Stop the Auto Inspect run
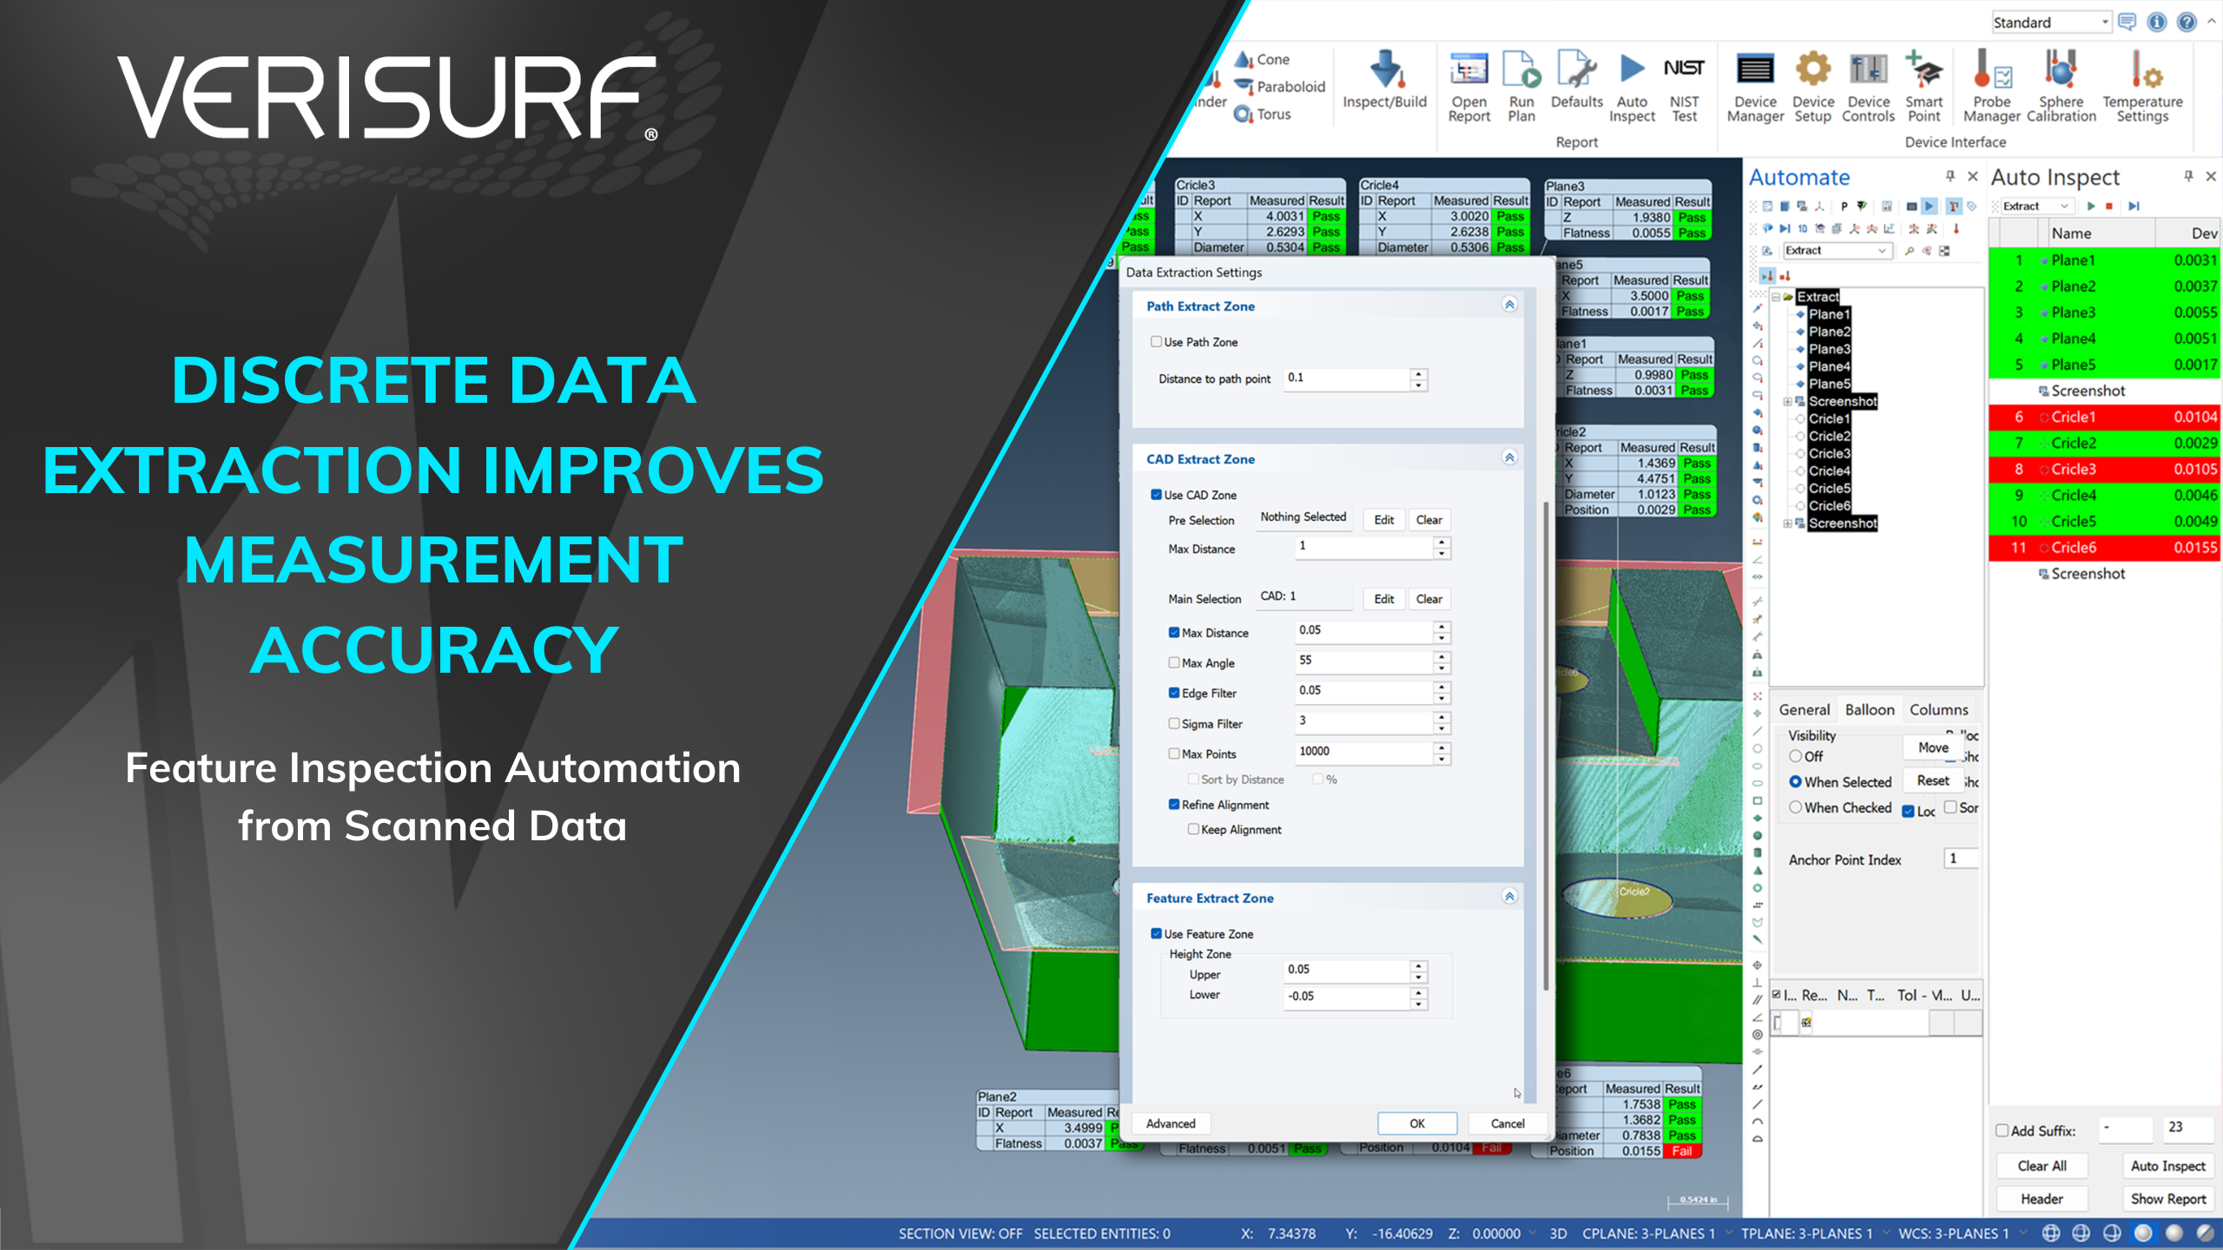Screen dimensions: 2223x1250 pos(2109,206)
